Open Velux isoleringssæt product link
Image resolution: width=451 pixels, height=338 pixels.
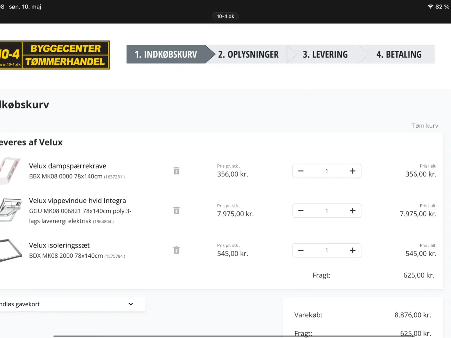pos(59,245)
